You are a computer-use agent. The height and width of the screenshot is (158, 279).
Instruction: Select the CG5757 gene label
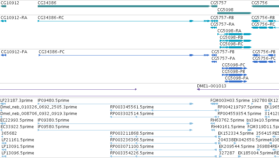pos(218,3)
